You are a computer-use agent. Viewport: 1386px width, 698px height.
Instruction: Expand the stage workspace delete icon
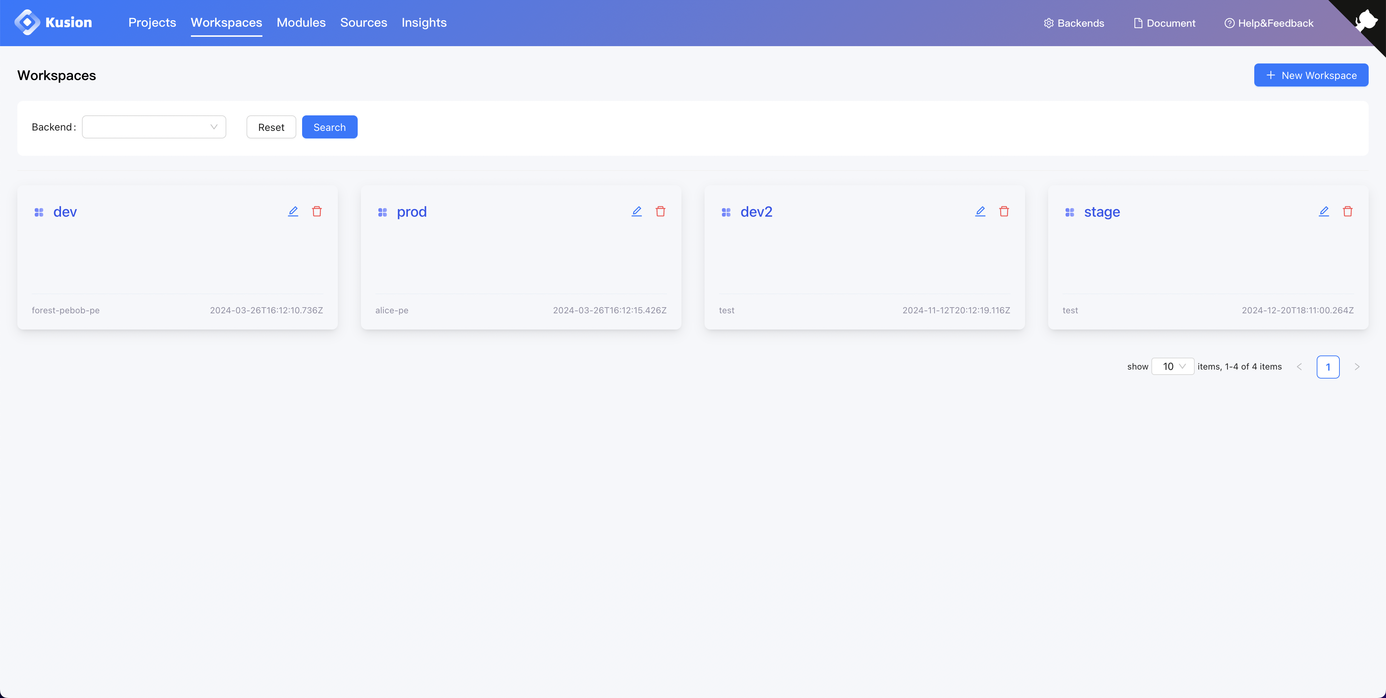1348,211
